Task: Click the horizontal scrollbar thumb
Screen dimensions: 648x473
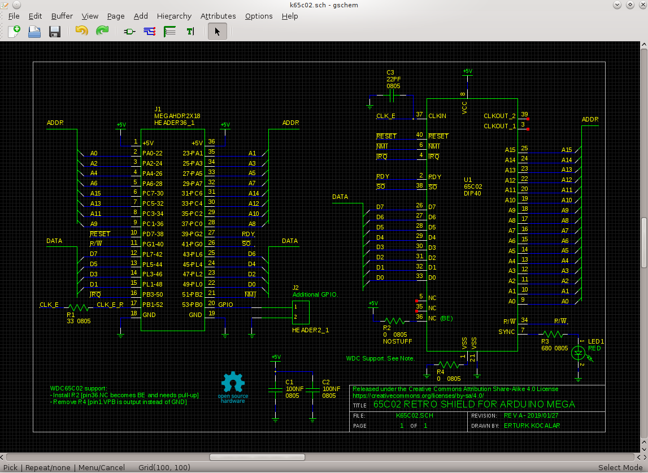Action: coord(257,457)
